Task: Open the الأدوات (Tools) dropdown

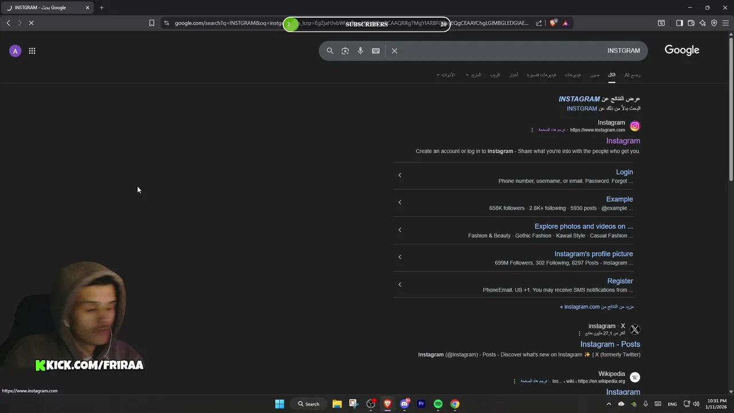Action: (x=446, y=75)
